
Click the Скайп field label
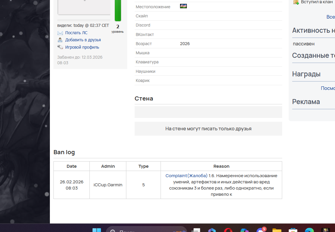[x=142, y=16]
